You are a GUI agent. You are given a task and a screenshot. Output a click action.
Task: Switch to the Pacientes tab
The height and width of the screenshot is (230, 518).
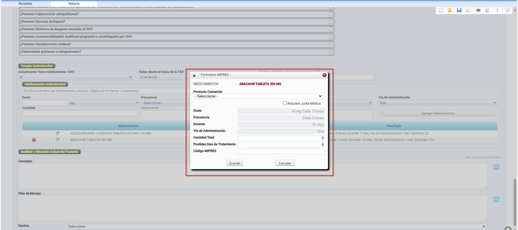(25, 4)
